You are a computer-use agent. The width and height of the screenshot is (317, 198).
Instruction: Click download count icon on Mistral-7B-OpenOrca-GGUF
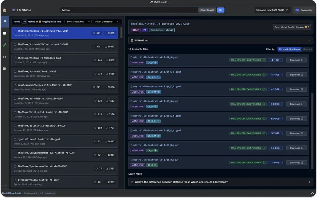(x=107, y=60)
